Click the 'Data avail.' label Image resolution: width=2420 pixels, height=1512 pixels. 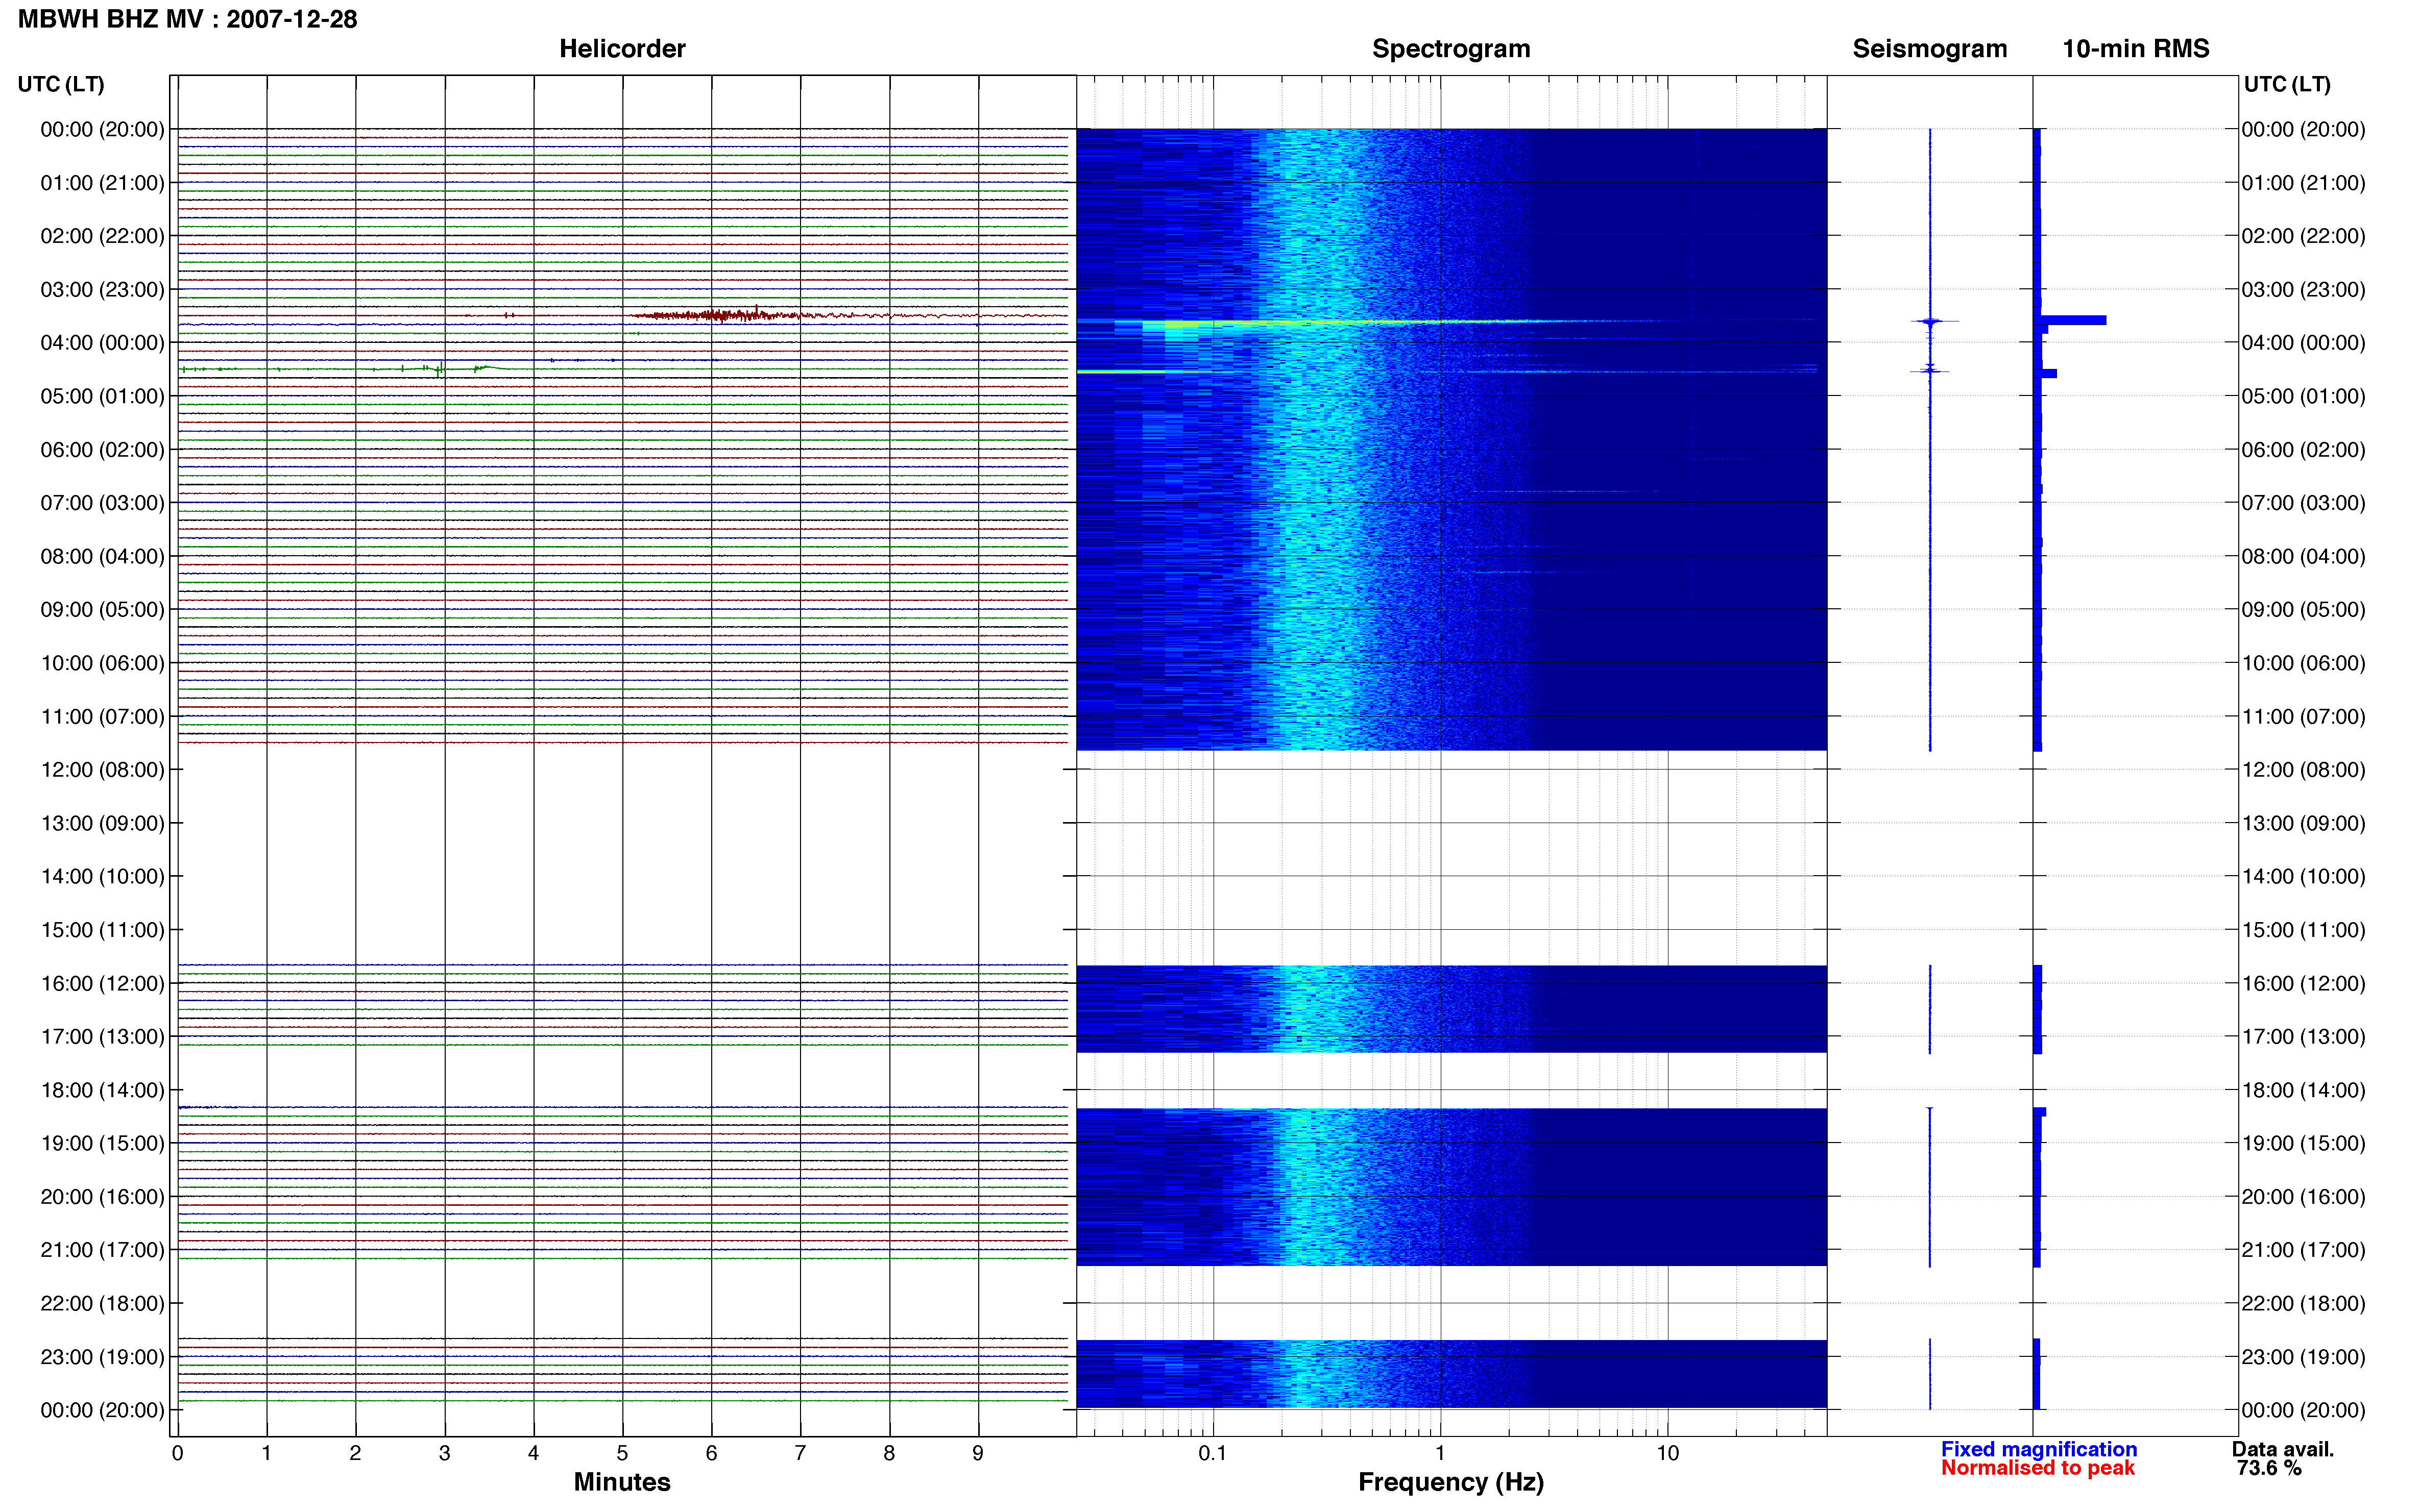[2283, 1449]
